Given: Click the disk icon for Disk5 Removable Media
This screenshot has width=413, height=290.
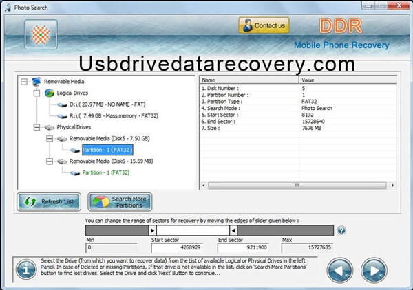Looking at the screenshot, I should click(x=62, y=139).
